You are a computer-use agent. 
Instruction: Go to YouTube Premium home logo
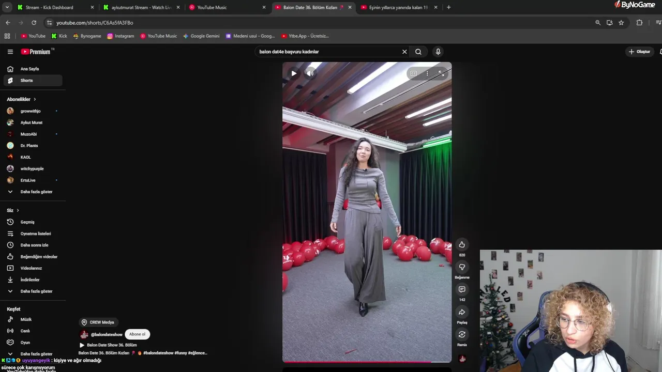[x=36, y=52]
